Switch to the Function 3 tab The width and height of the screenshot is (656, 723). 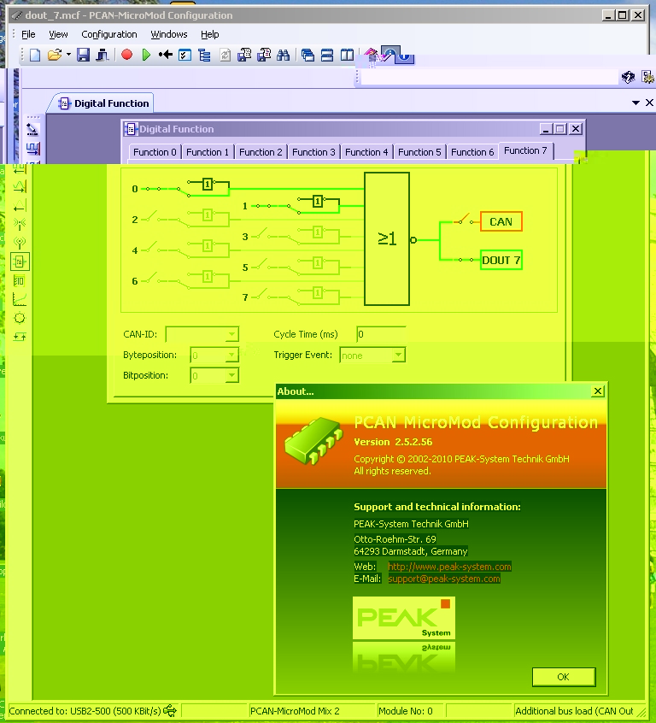[313, 152]
